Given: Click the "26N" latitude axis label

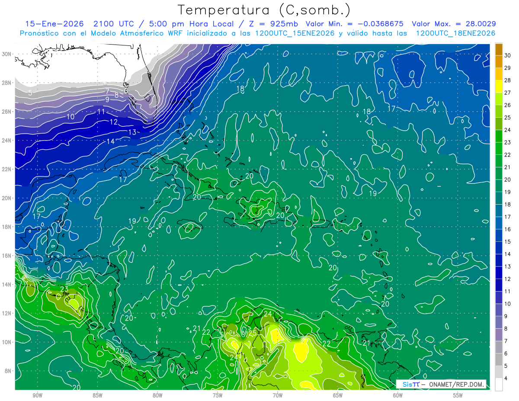Looking at the screenshot, I should pos(6,112).
